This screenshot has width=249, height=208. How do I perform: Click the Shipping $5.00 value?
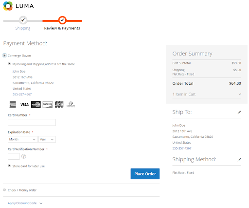click(x=237, y=70)
